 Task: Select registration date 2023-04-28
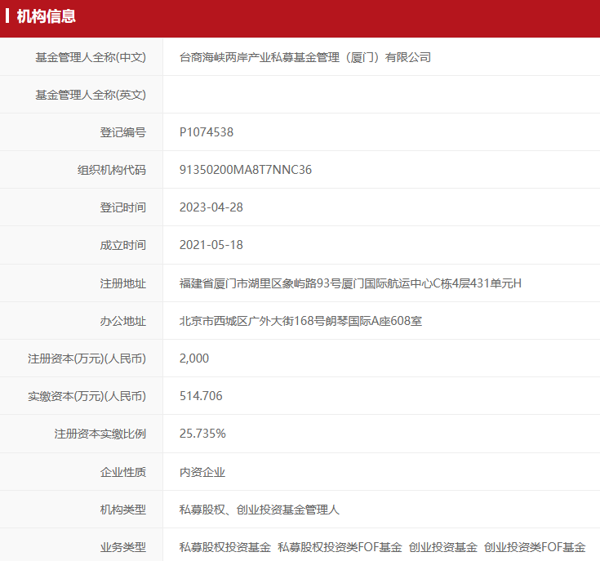[x=211, y=207]
